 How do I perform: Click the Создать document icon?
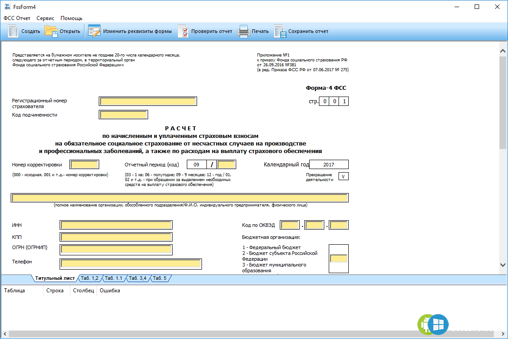(x=13, y=32)
